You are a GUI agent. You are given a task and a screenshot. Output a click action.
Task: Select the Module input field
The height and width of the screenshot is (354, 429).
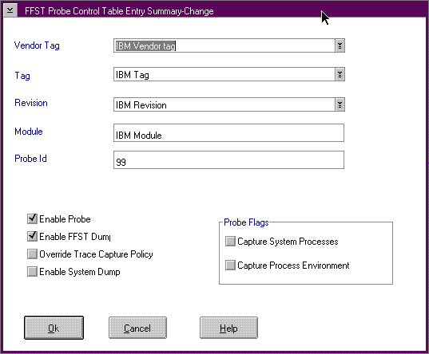point(228,132)
